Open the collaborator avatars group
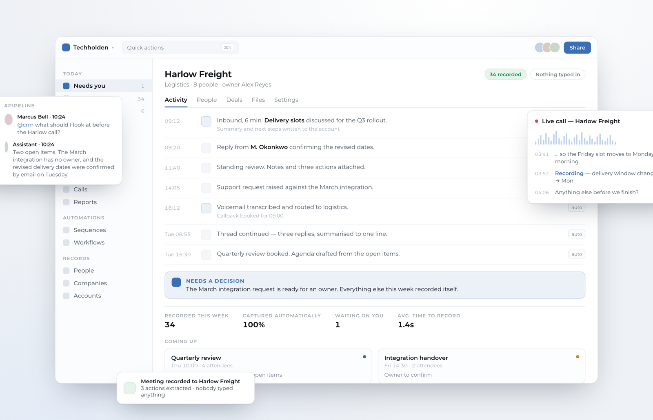653x420 pixels. pyautogui.click(x=547, y=47)
